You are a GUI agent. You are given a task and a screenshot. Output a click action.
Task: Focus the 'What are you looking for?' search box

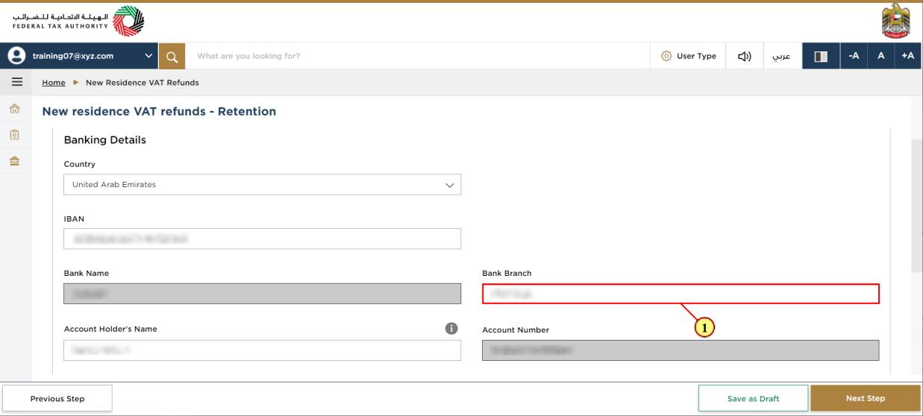coord(418,56)
